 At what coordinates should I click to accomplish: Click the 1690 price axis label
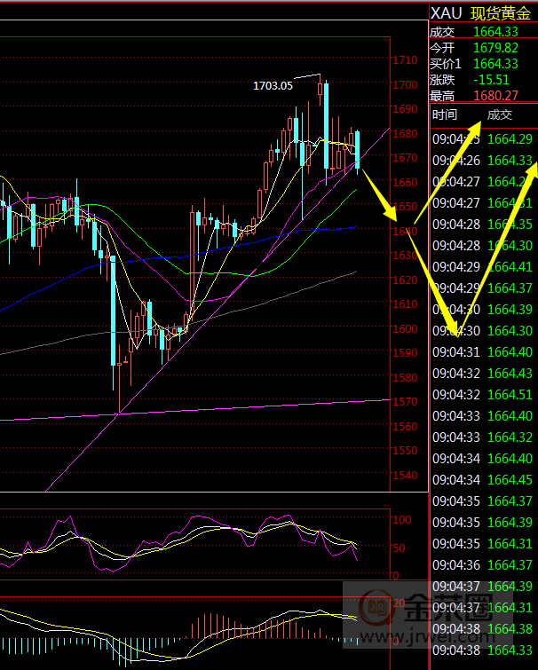pyautogui.click(x=405, y=109)
